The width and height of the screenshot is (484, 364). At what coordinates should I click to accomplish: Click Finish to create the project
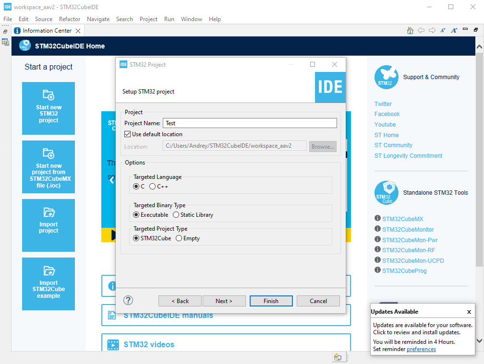pyautogui.click(x=271, y=301)
